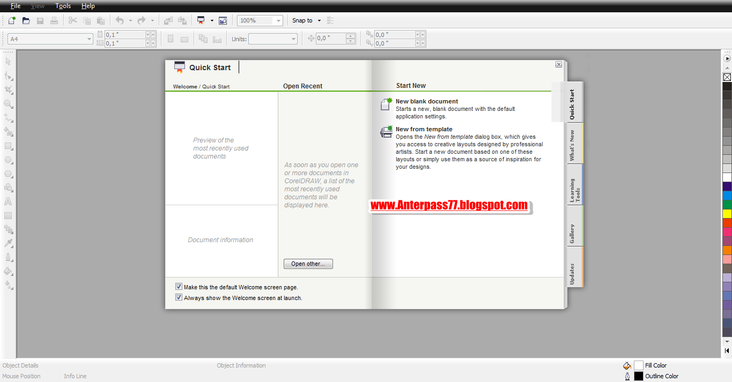The width and height of the screenshot is (732, 382).
Task: Select the No color X swatch
Action: (x=727, y=77)
